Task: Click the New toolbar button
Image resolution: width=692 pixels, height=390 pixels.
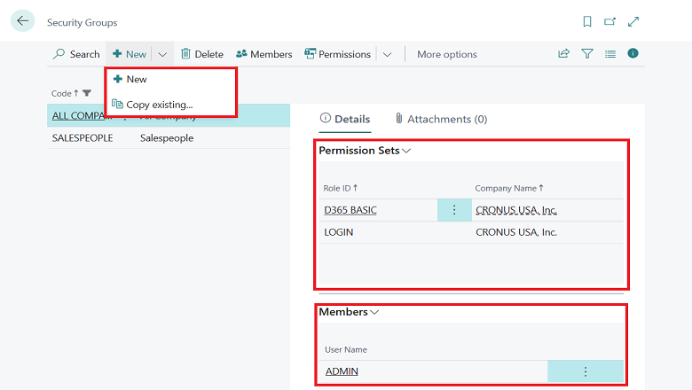Action: point(129,54)
